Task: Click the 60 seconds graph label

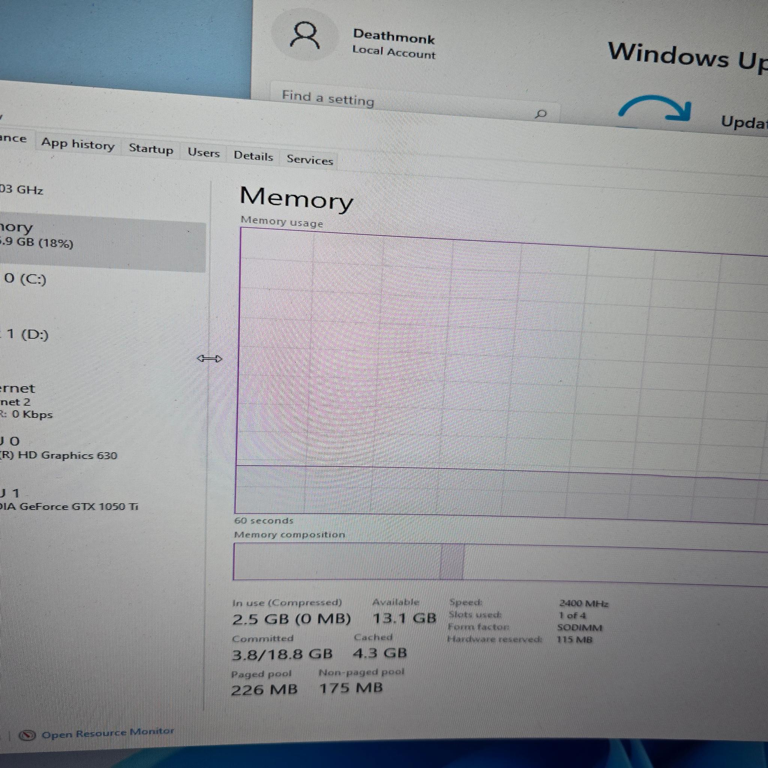Action: [264, 520]
